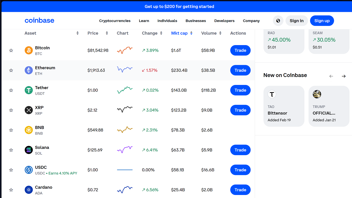
Task: Open the Developers menu
Action: 224,21
